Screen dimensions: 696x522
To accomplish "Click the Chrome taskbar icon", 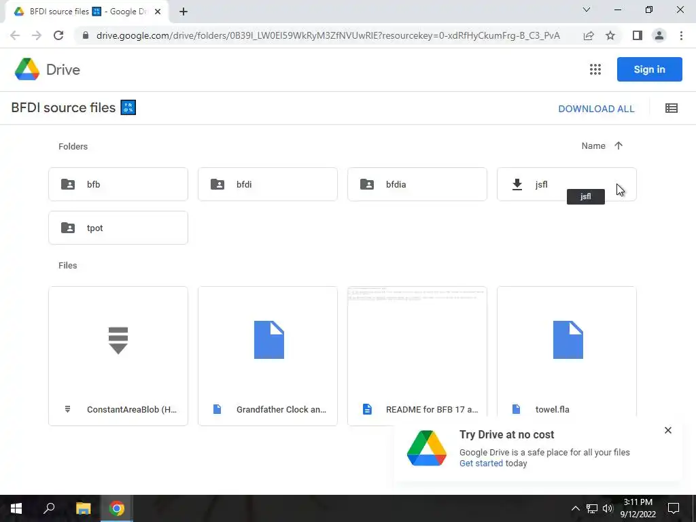I will [x=117, y=508].
